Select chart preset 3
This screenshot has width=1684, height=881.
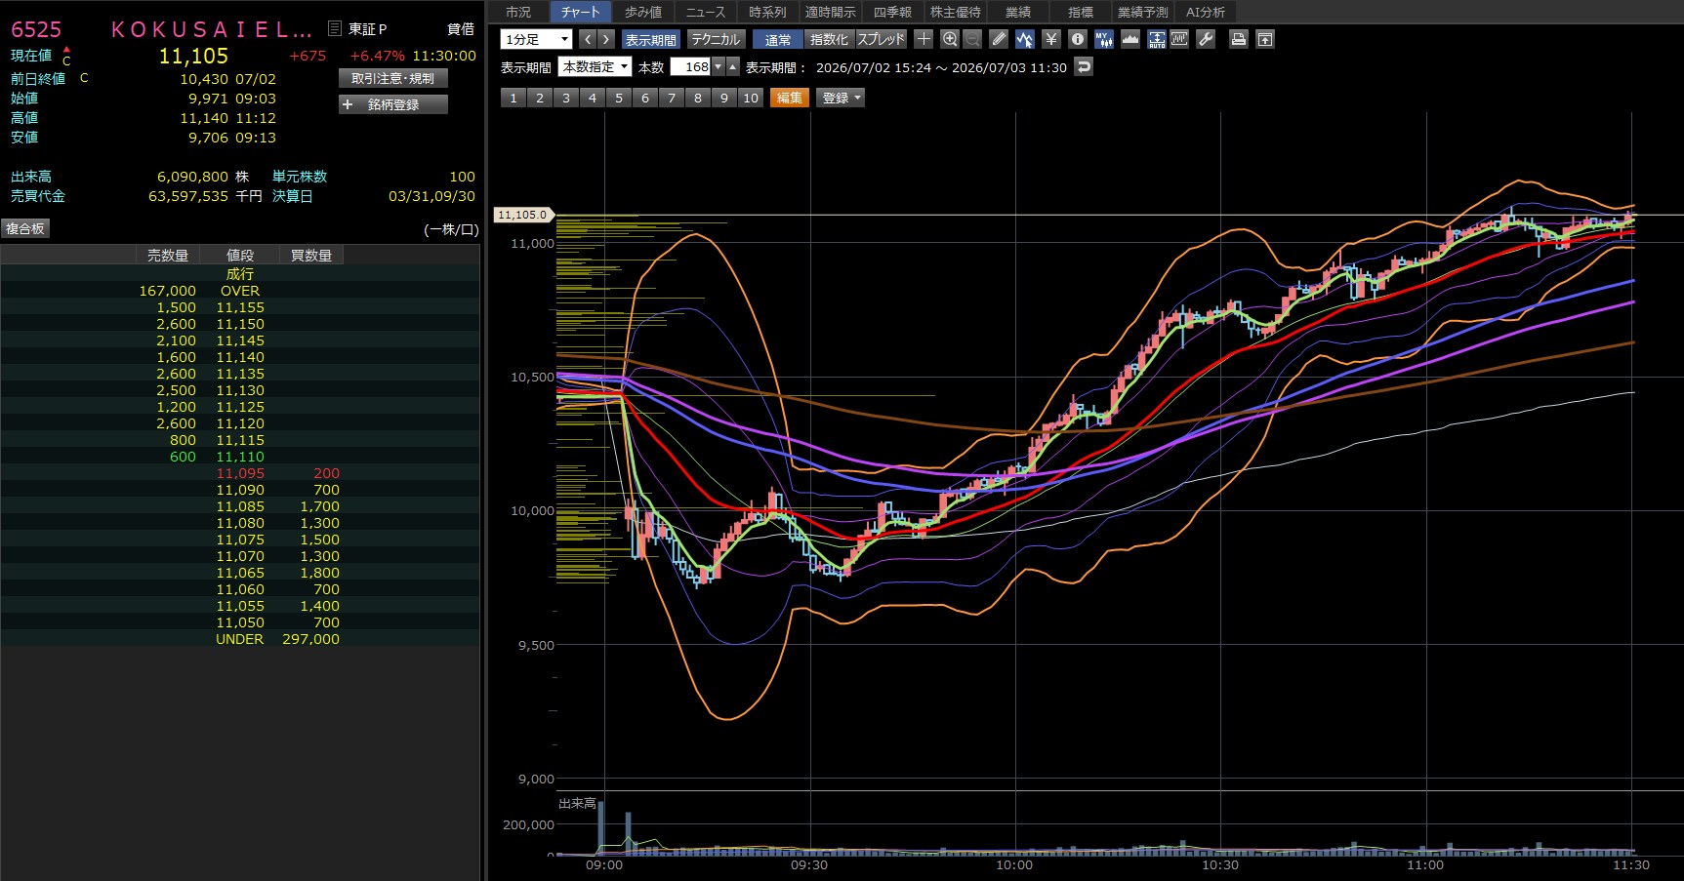[566, 98]
